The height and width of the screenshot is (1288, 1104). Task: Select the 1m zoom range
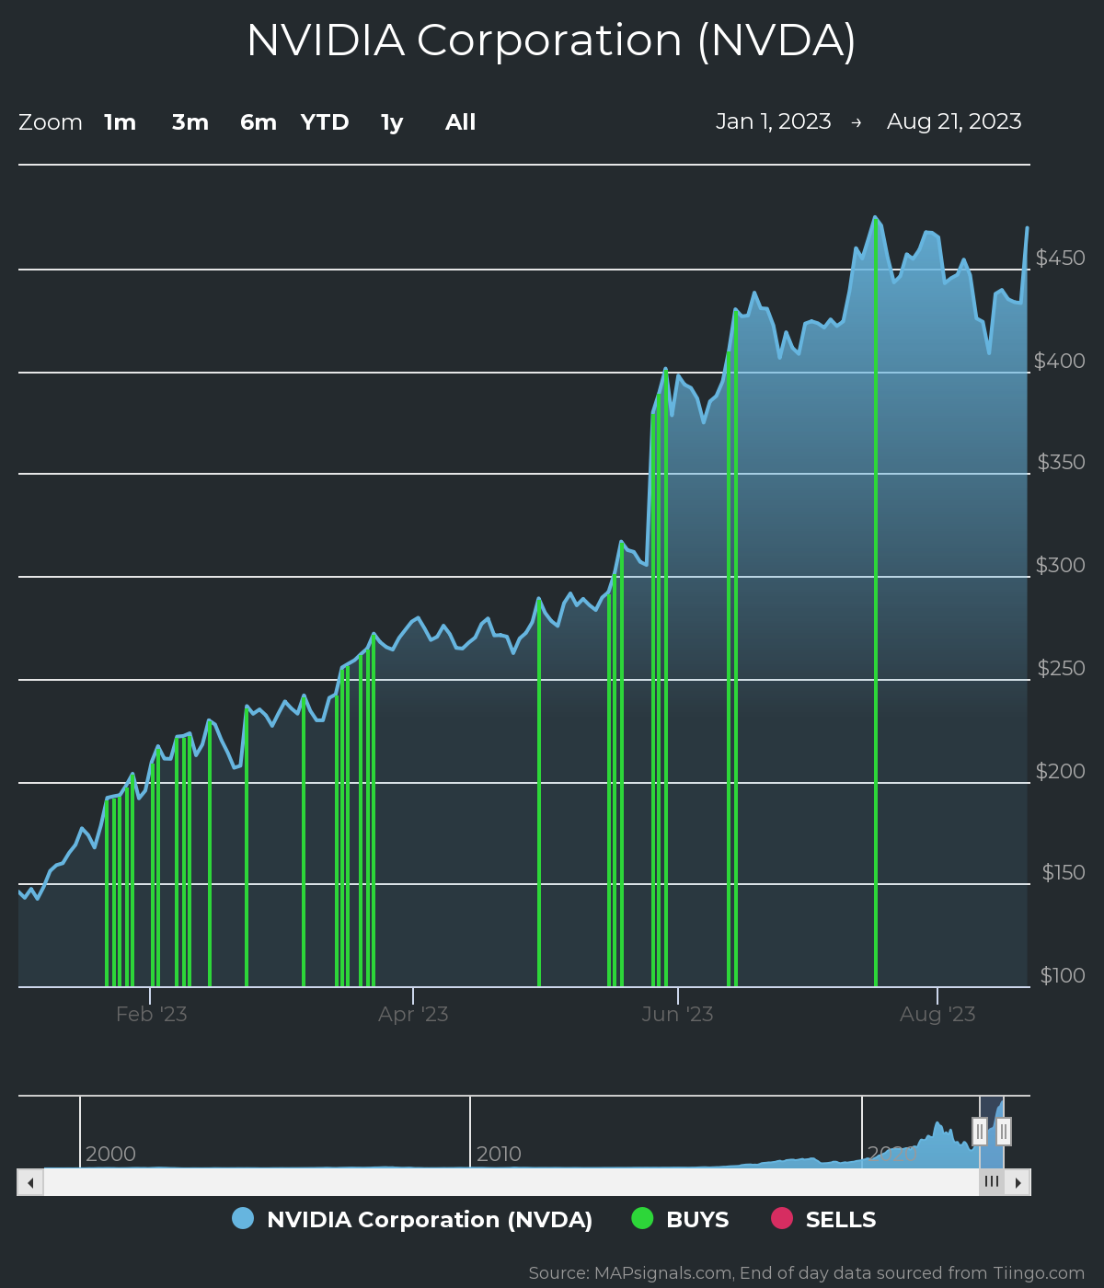pyautogui.click(x=120, y=122)
